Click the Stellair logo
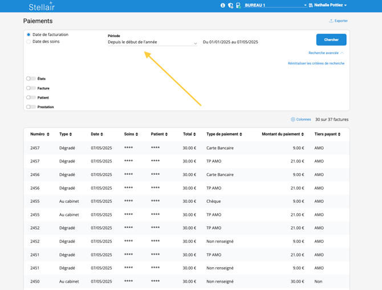This screenshot has width=382, height=290. coord(42,6)
